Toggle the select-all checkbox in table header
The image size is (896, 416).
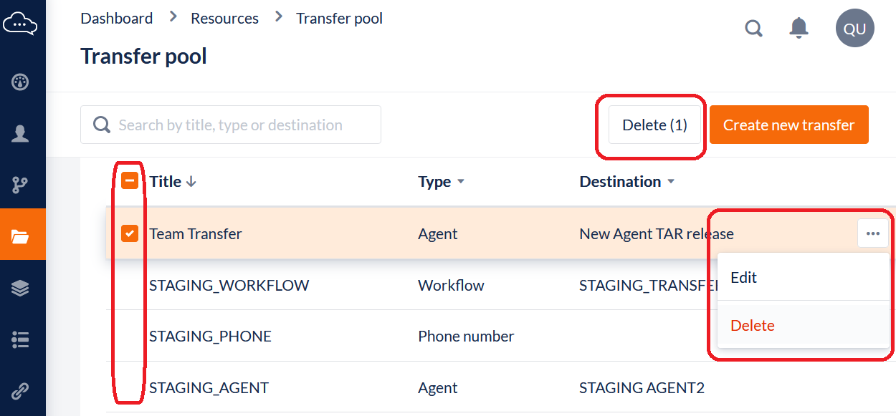tap(130, 181)
